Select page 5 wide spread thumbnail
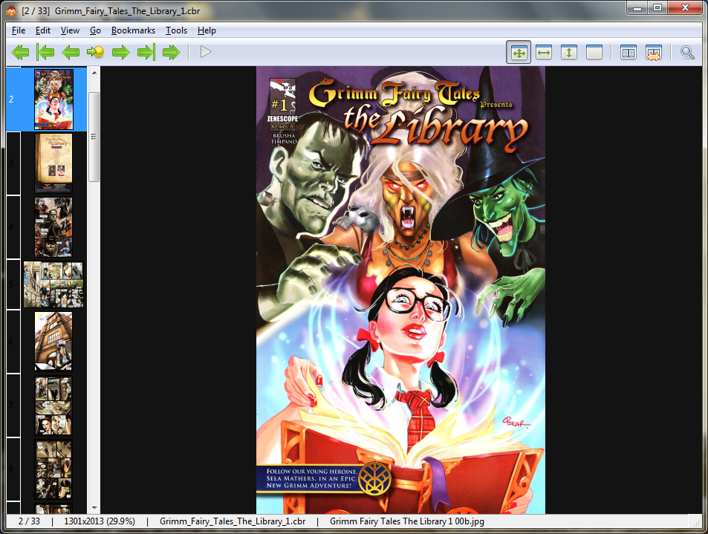This screenshot has height=534, width=708. click(x=53, y=285)
